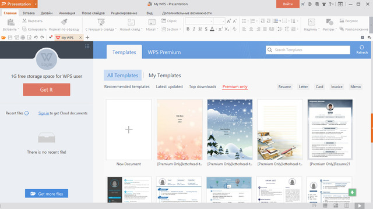Open the font name combo box

tap(199, 21)
